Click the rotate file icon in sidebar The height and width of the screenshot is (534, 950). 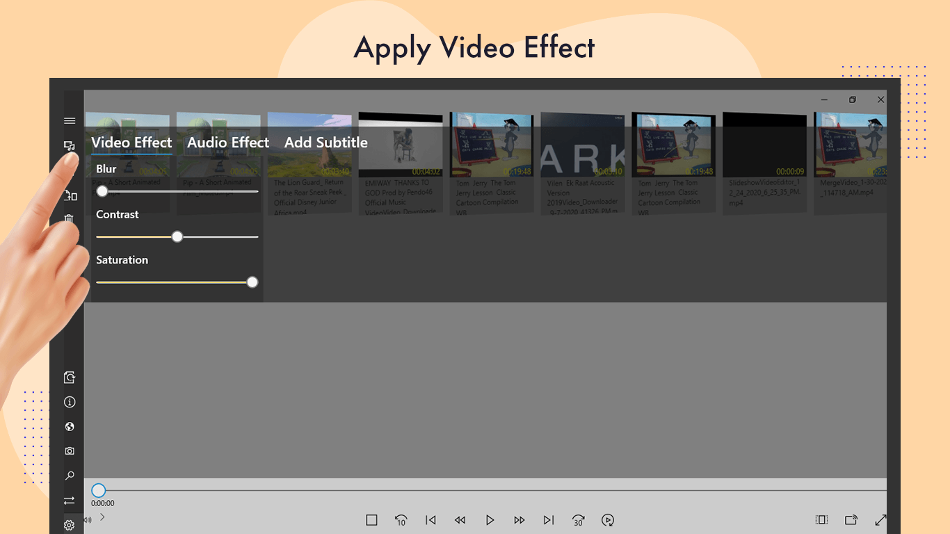tap(70, 378)
